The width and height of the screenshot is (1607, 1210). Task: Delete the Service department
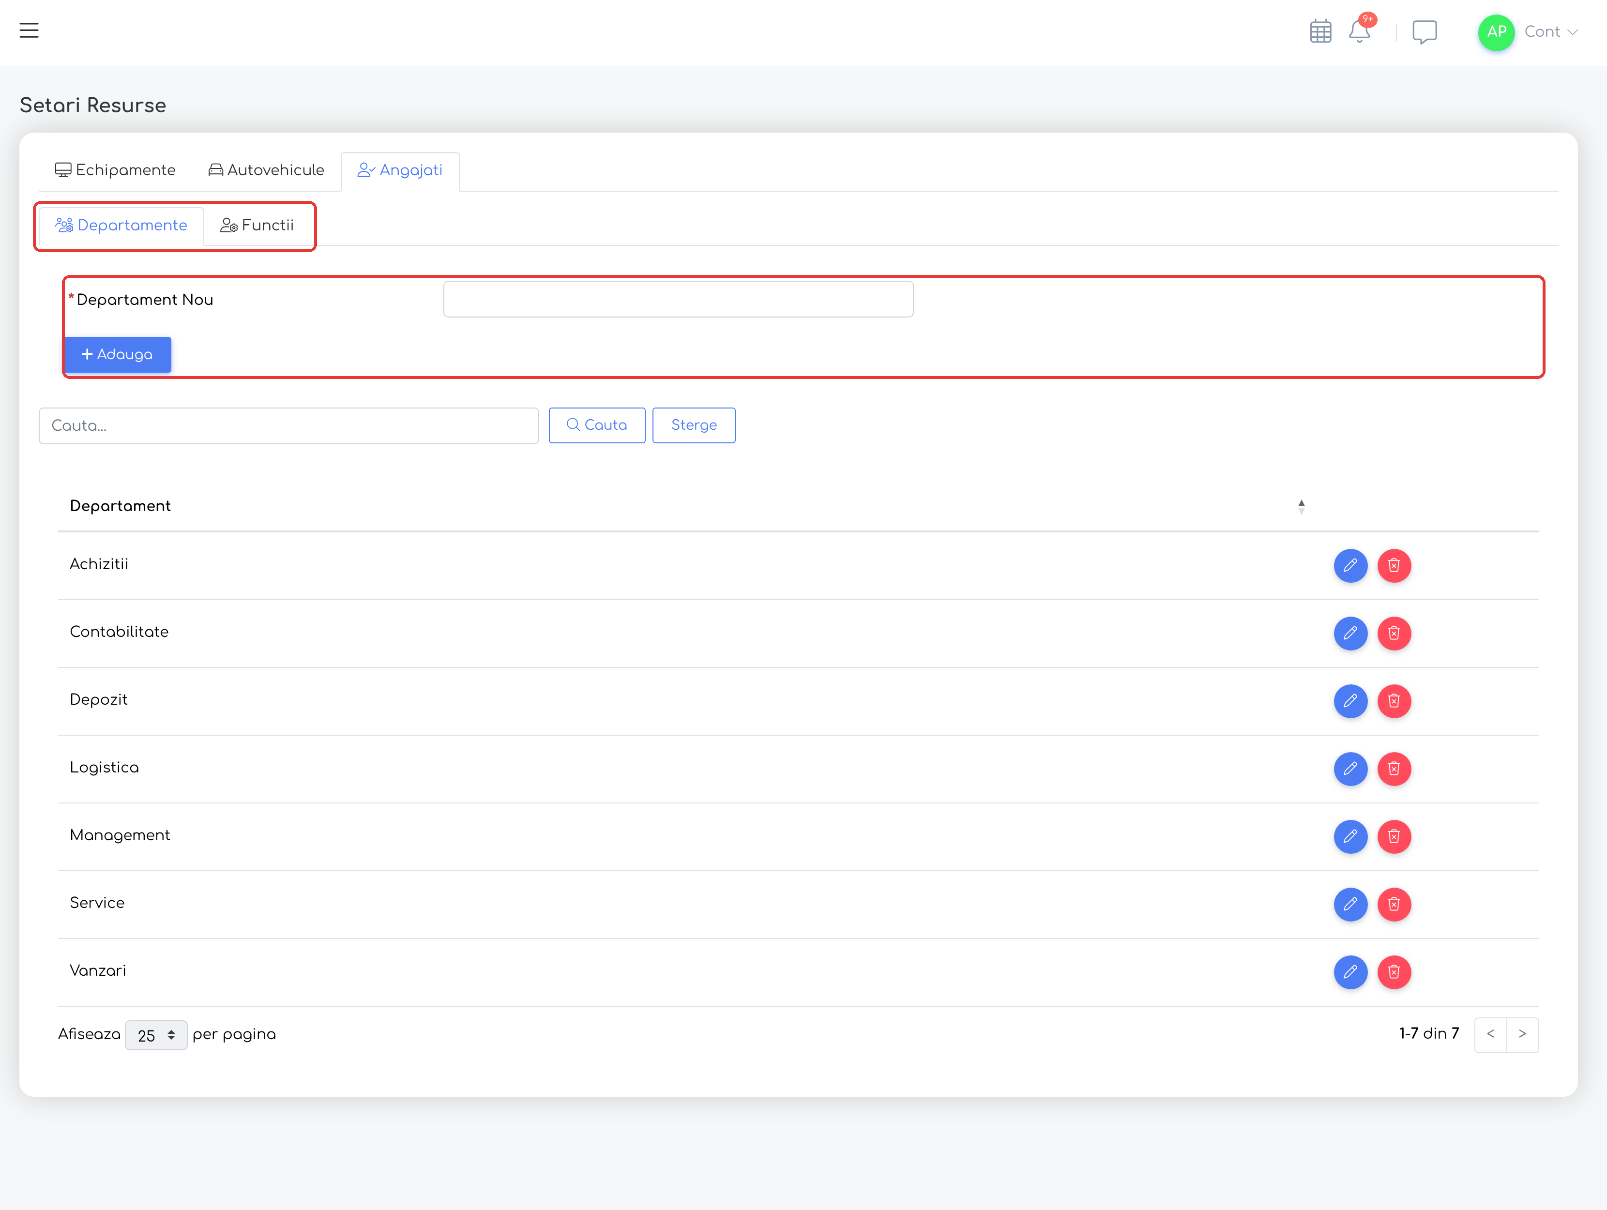[x=1394, y=904]
